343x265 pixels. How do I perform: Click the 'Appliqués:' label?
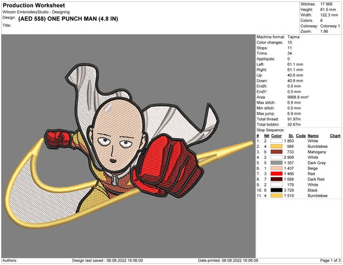[266, 59]
